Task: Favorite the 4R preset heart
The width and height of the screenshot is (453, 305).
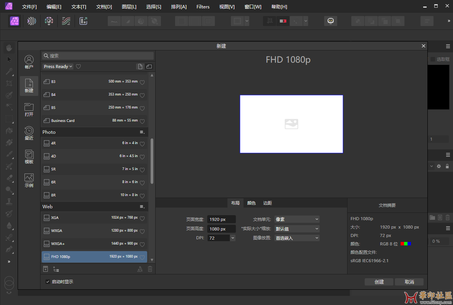Action: 142,144
